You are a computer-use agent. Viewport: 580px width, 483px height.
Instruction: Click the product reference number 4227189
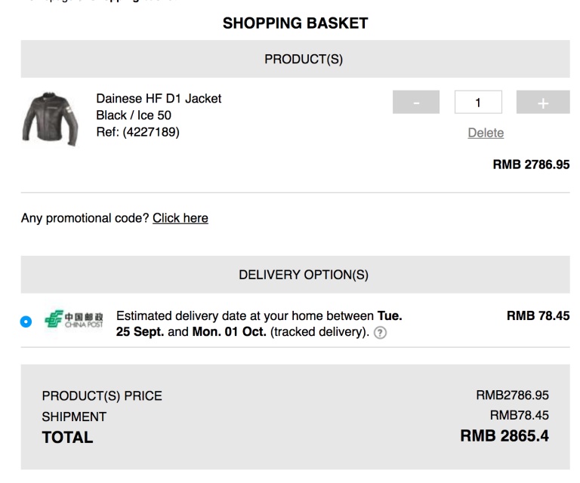[x=138, y=132]
